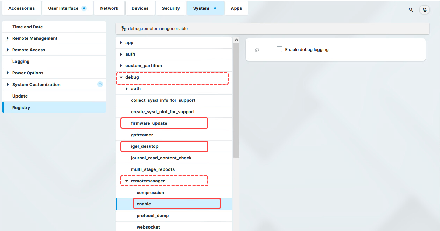
Task: Click the gem icon next to System Customization
Action: (x=100, y=84)
